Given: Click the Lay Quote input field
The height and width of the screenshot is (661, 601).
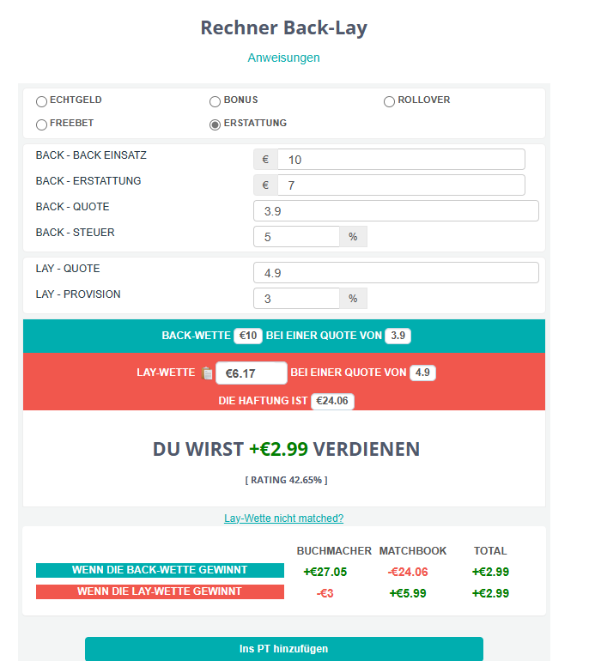Looking at the screenshot, I should [x=396, y=273].
